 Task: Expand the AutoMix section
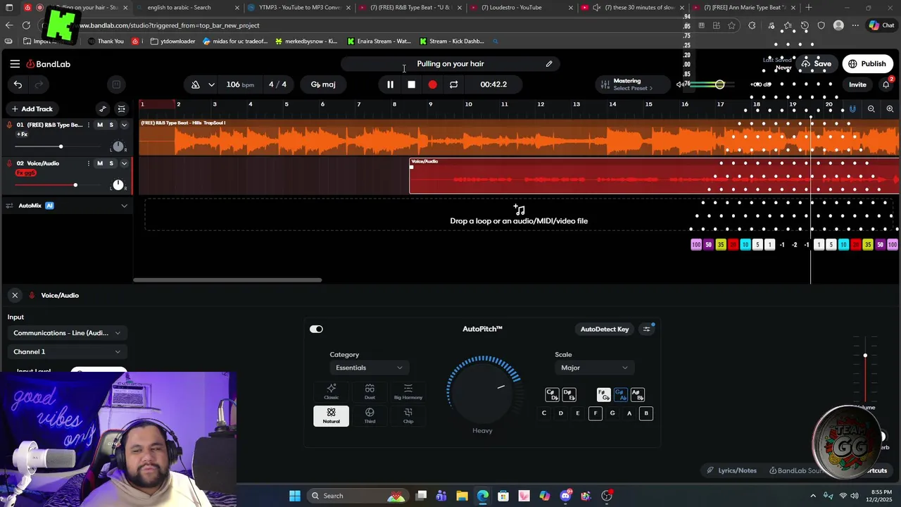click(124, 206)
